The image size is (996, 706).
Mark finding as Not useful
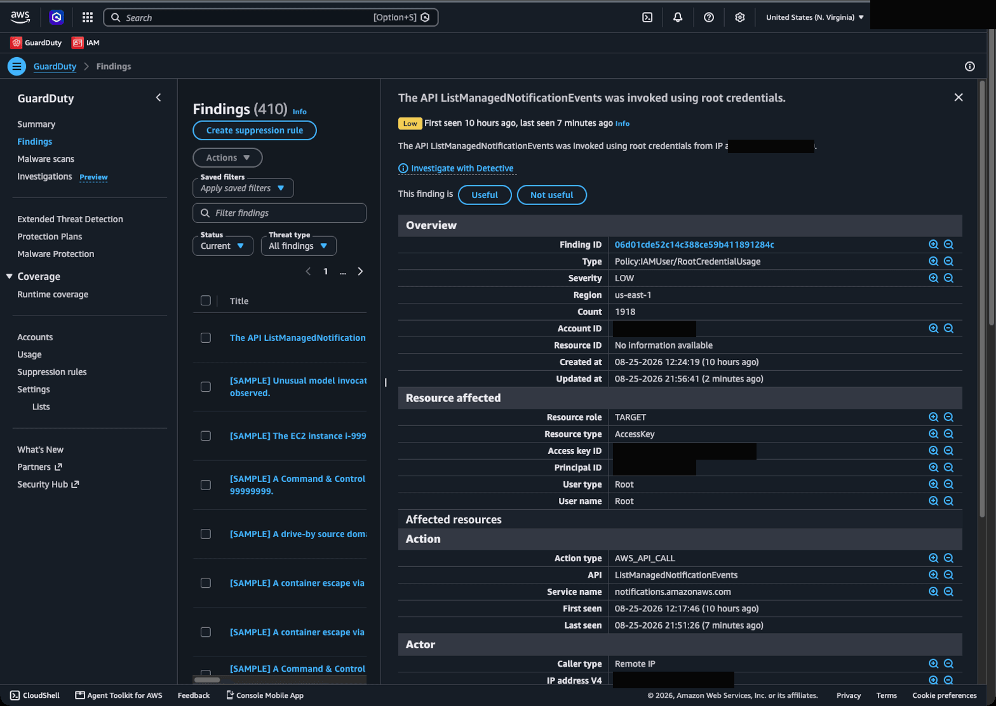point(551,195)
